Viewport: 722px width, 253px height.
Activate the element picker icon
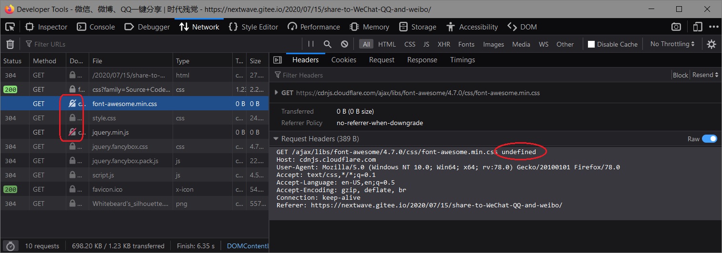coord(10,27)
